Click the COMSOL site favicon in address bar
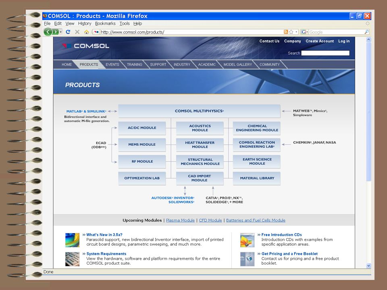The image size is (387, 290). (96, 32)
